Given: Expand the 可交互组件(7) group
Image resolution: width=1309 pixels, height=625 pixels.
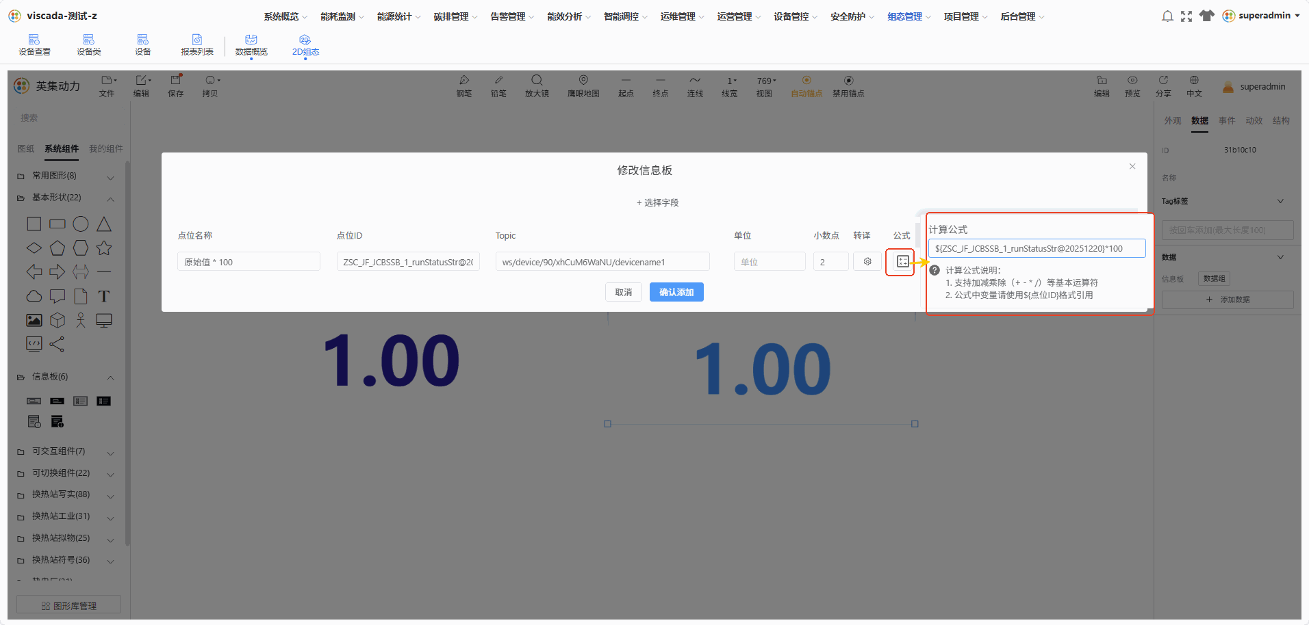Looking at the screenshot, I should (x=110, y=453).
